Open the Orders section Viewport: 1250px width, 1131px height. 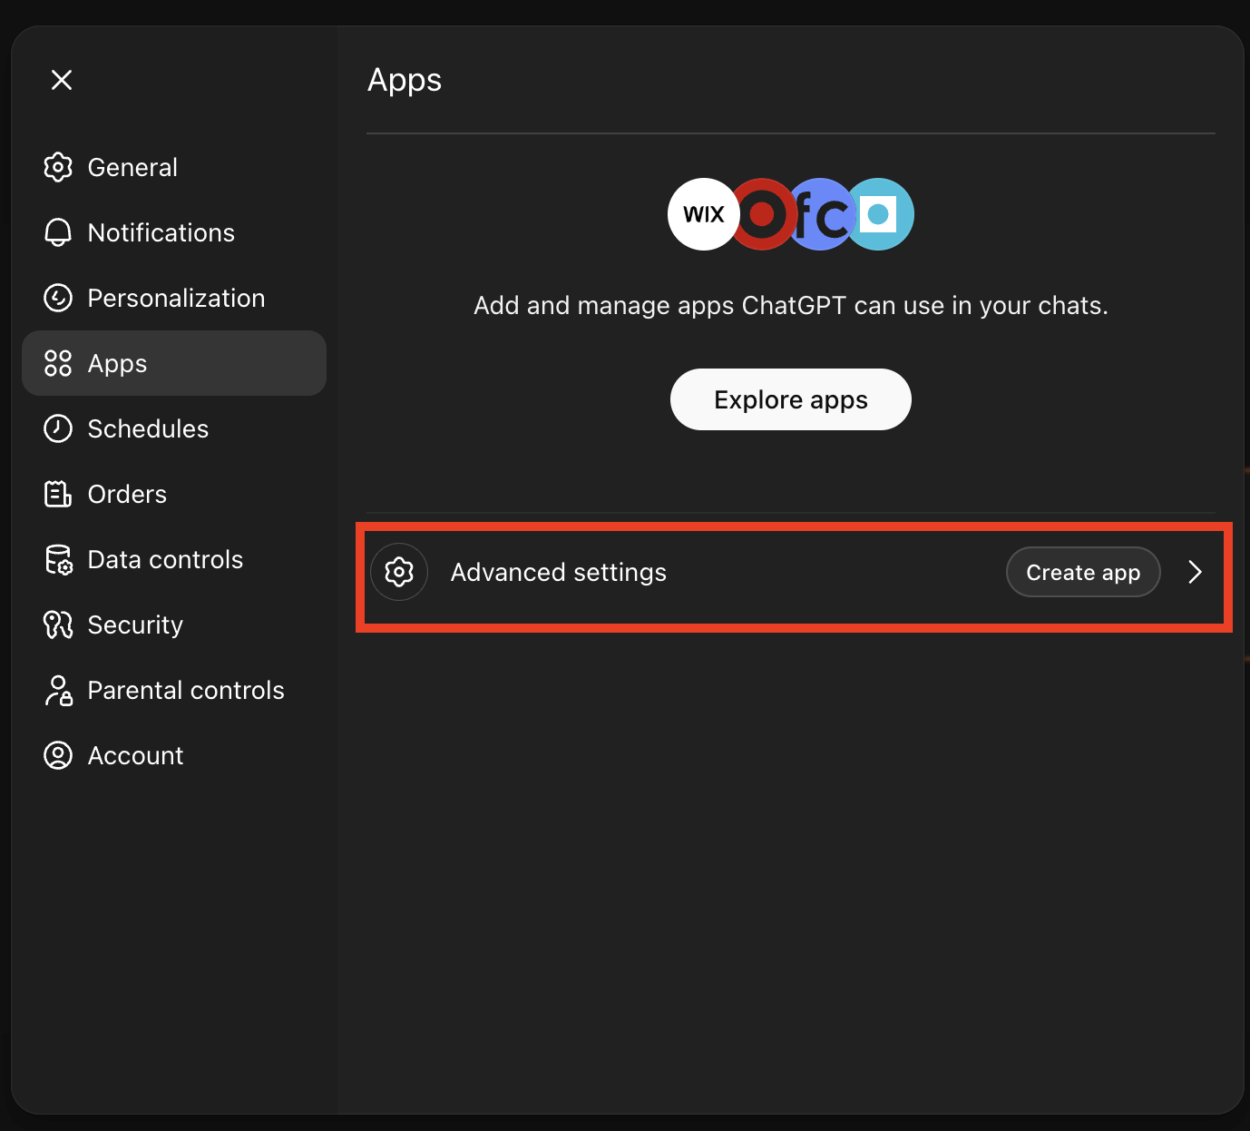click(x=174, y=494)
